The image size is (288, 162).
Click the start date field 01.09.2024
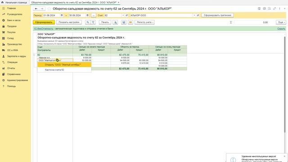click(51, 15)
